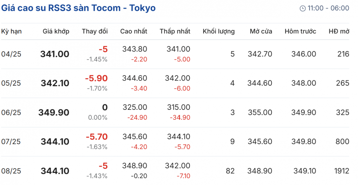This screenshot has width=358, height=185.
Task: Click the 08/25 contract term
Action: (x=11, y=171)
